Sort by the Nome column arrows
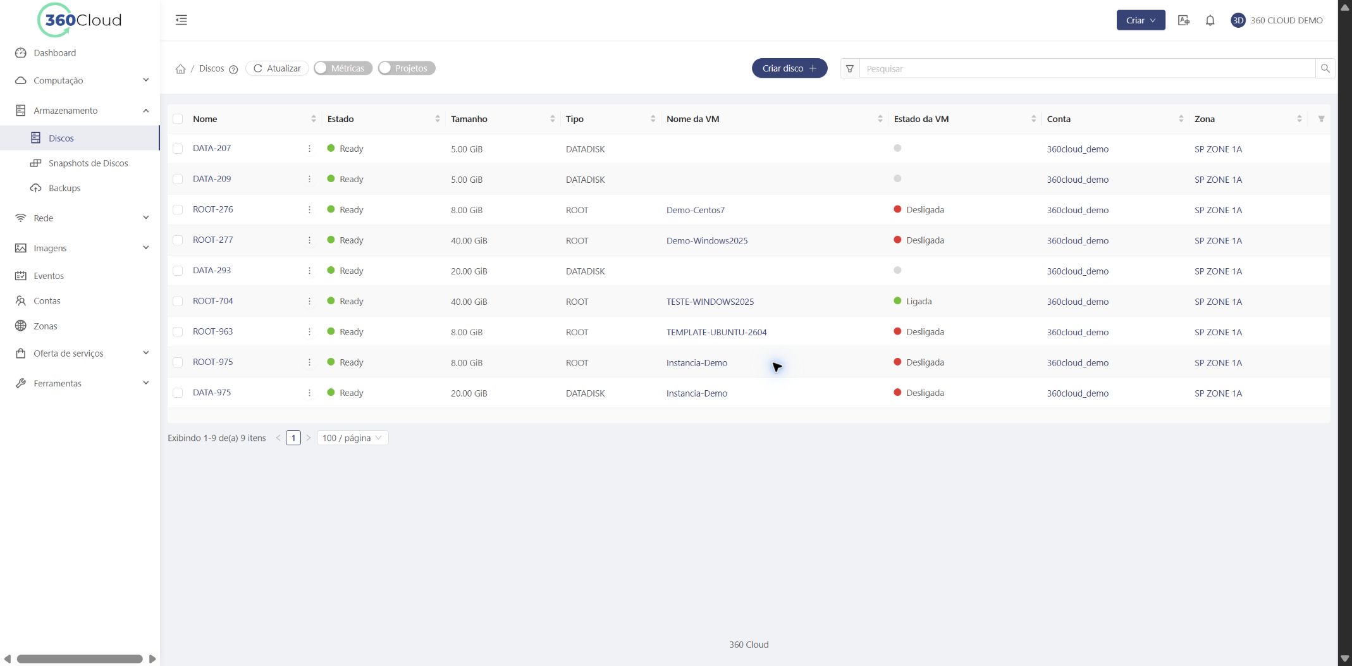1352x666 pixels. tap(313, 119)
